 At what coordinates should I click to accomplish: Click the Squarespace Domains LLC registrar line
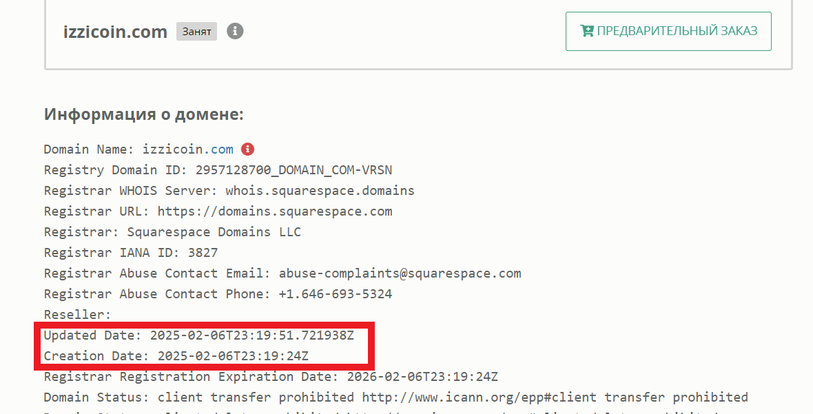(172, 232)
